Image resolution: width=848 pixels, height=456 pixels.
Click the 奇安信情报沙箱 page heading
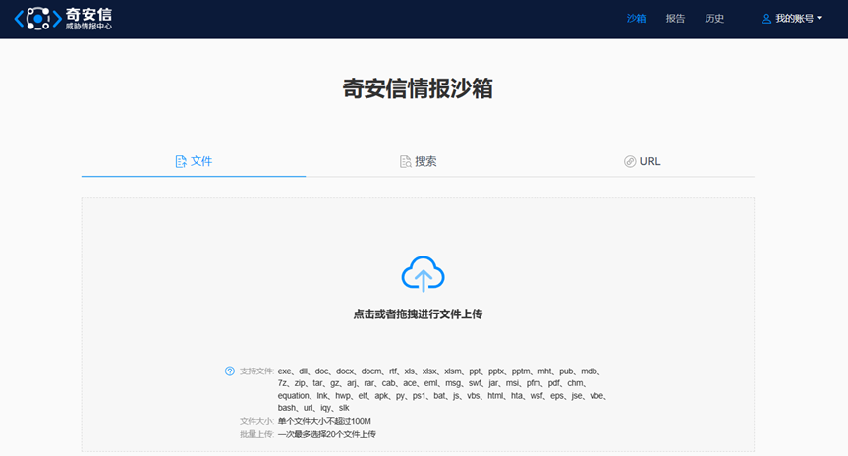click(x=418, y=88)
